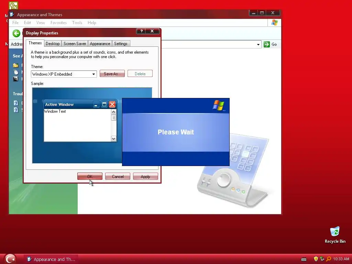Click the keyboard icon in system tray
Screen dimensions: 352x264
pyautogui.click(x=304, y=259)
